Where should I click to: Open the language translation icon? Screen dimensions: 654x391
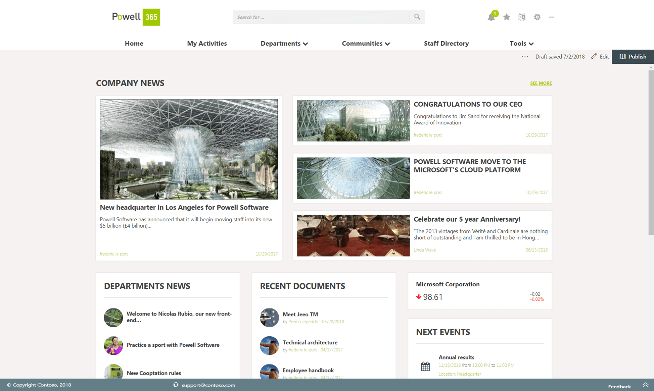pos(522,17)
